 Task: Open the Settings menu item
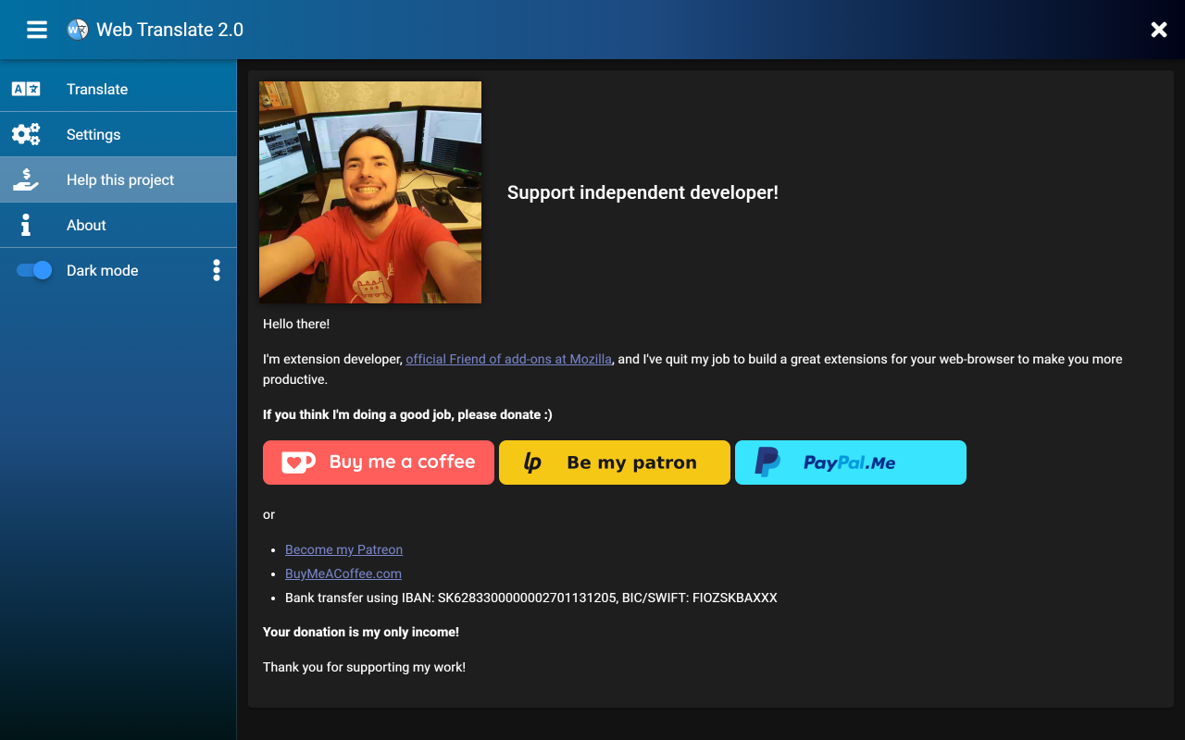pyautogui.click(x=94, y=135)
